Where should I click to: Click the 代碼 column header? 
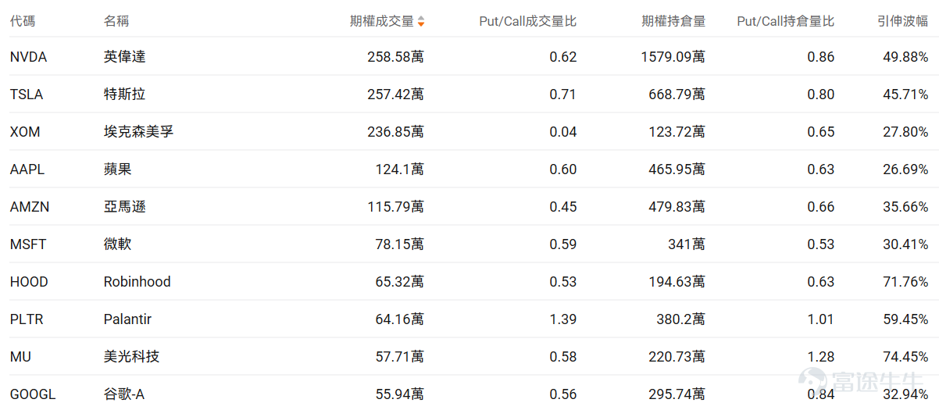(23, 21)
